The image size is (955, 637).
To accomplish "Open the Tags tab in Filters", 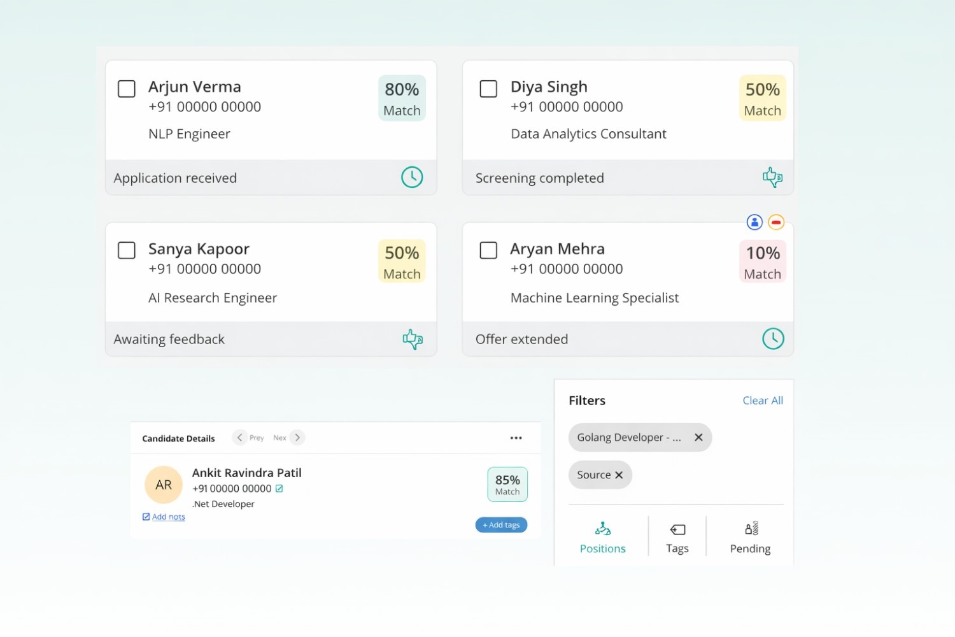I will tap(677, 538).
